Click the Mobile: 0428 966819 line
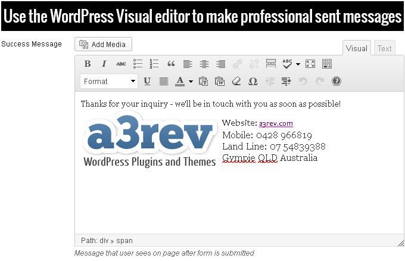 coord(267,135)
